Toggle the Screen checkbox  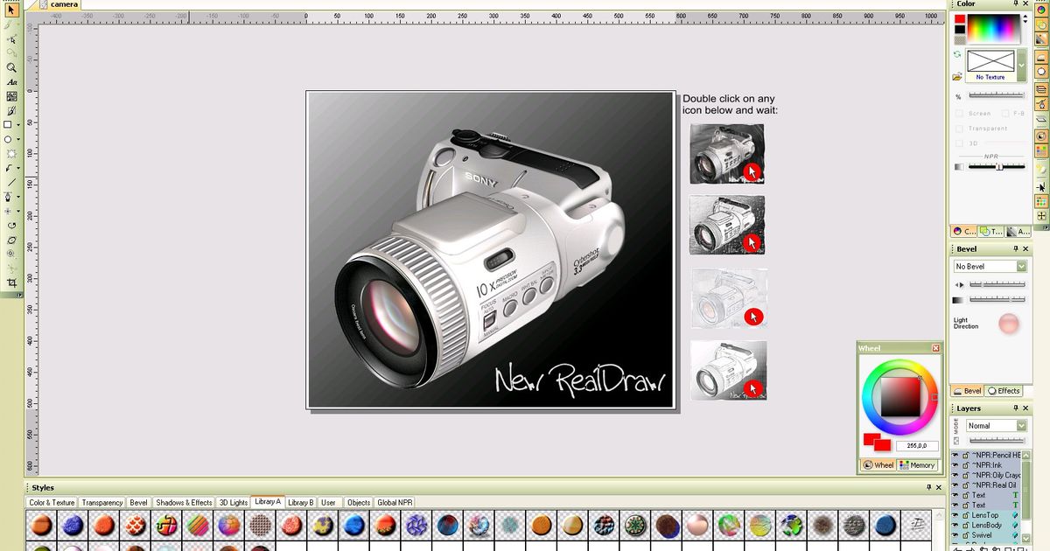coord(959,114)
